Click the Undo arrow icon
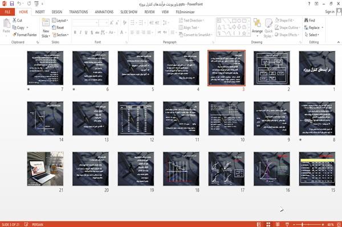Screen dimensions: 342x227 tap(19, 4)
